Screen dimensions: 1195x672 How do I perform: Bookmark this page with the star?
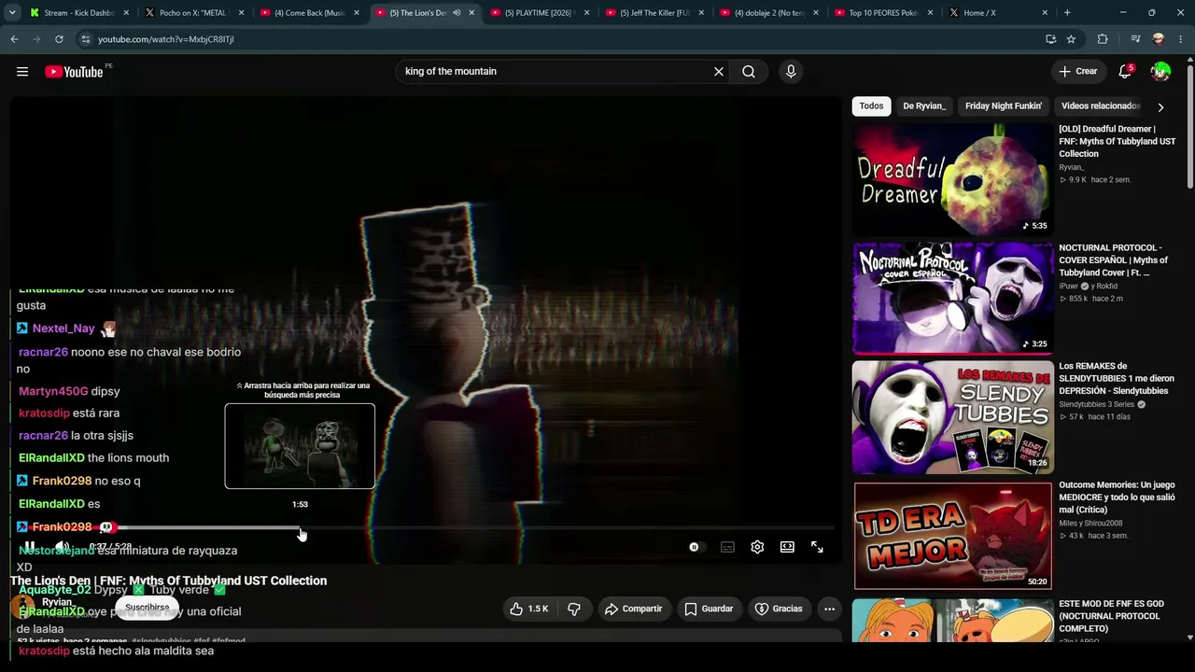point(1071,39)
